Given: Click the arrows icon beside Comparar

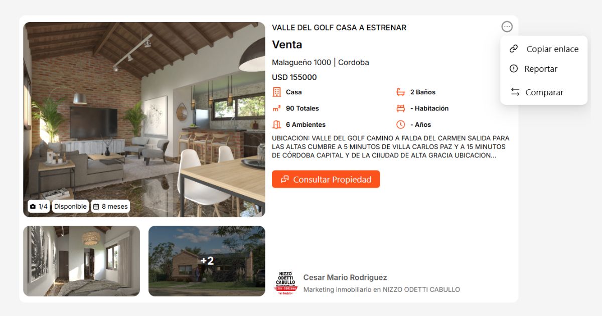Looking at the screenshot, I should pyautogui.click(x=515, y=92).
